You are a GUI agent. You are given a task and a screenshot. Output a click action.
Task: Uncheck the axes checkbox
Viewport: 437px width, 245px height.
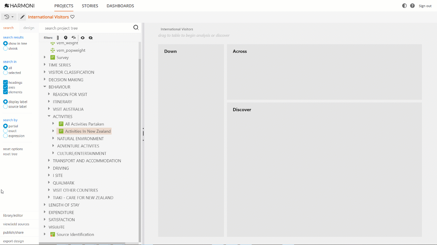pyautogui.click(x=5, y=87)
